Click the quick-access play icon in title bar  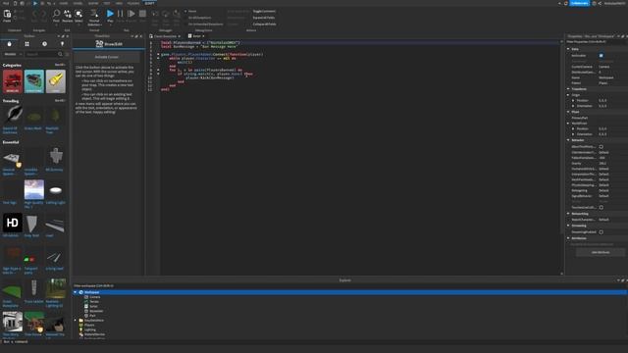click(x=35, y=3)
